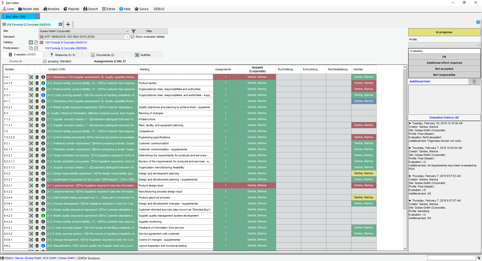Set evaluation to OK
This screenshot has width=482, height=261.
click(x=444, y=57)
